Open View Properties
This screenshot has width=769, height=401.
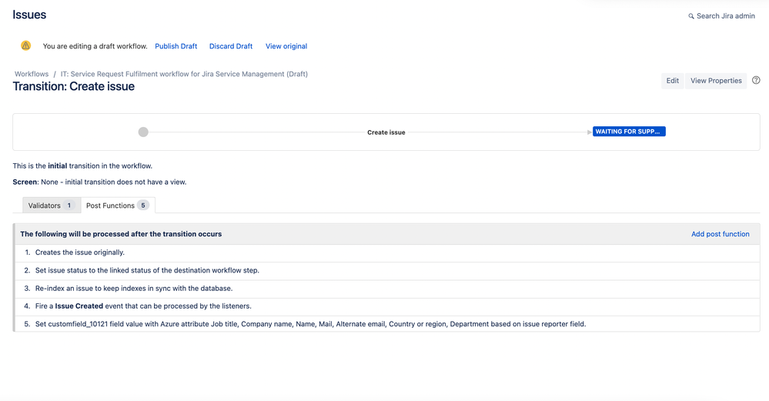pyautogui.click(x=716, y=80)
